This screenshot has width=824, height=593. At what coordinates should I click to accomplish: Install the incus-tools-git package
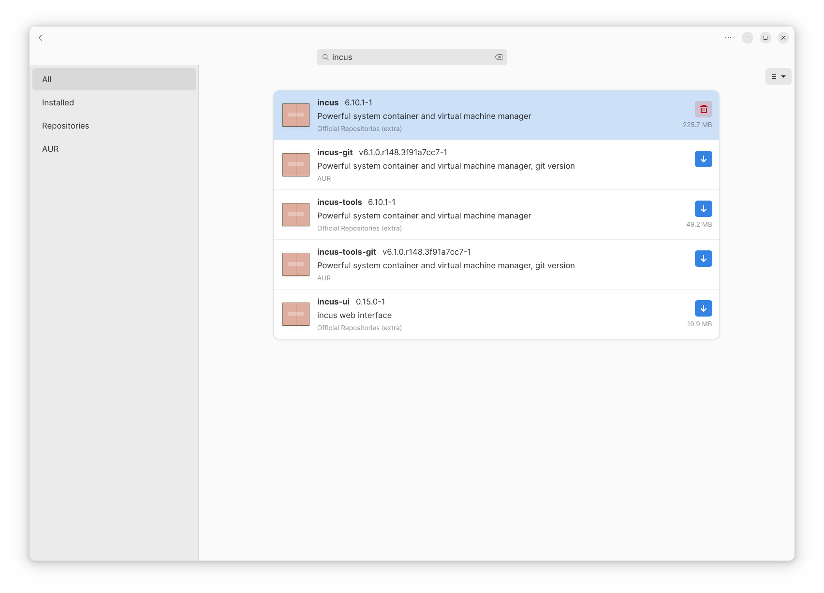pyautogui.click(x=704, y=259)
